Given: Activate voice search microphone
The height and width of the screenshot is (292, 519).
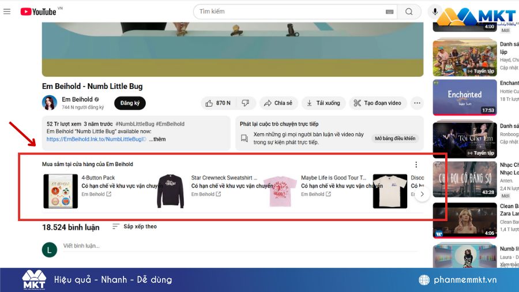Looking at the screenshot, I should 435,12.
